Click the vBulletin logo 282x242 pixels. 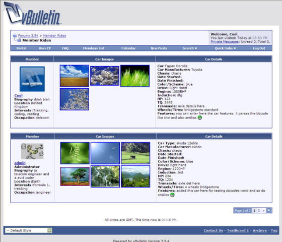click(32, 14)
